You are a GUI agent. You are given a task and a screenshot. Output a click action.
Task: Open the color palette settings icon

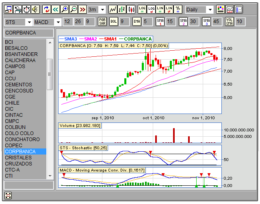point(221,9)
